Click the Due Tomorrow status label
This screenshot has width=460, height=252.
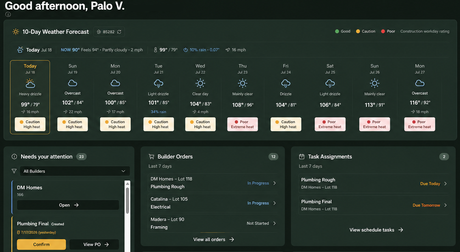pyautogui.click(x=426, y=205)
